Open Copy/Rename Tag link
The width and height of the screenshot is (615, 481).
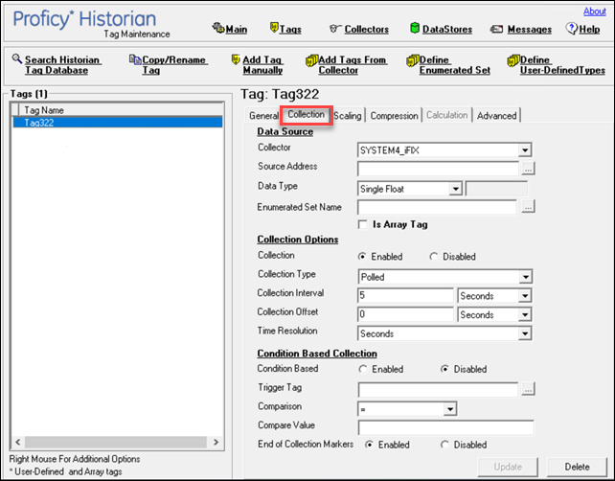pyautogui.click(x=174, y=65)
